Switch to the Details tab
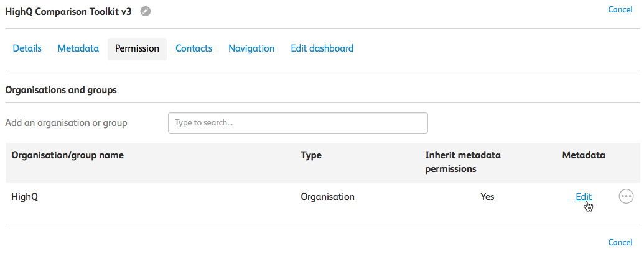Screen dimensions: 644x254 tap(27, 48)
